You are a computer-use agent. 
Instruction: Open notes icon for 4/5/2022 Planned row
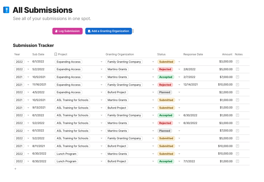tap(237, 92)
